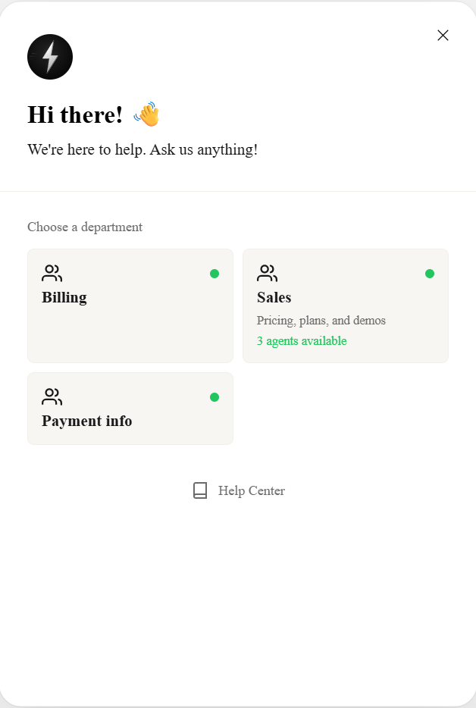Click the waving hand emoji
Viewport: 476px width, 708px height.
click(147, 114)
